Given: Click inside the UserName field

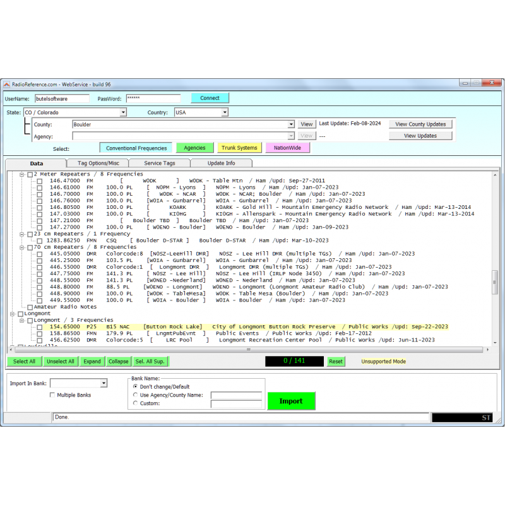Looking at the screenshot, I should pos(61,98).
